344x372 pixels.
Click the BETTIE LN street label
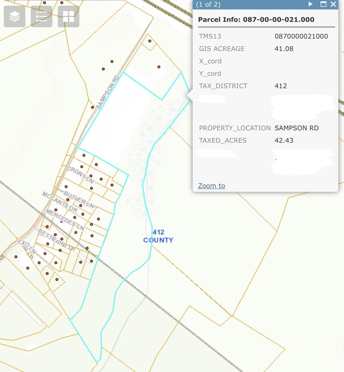pyautogui.click(x=52, y=238)
